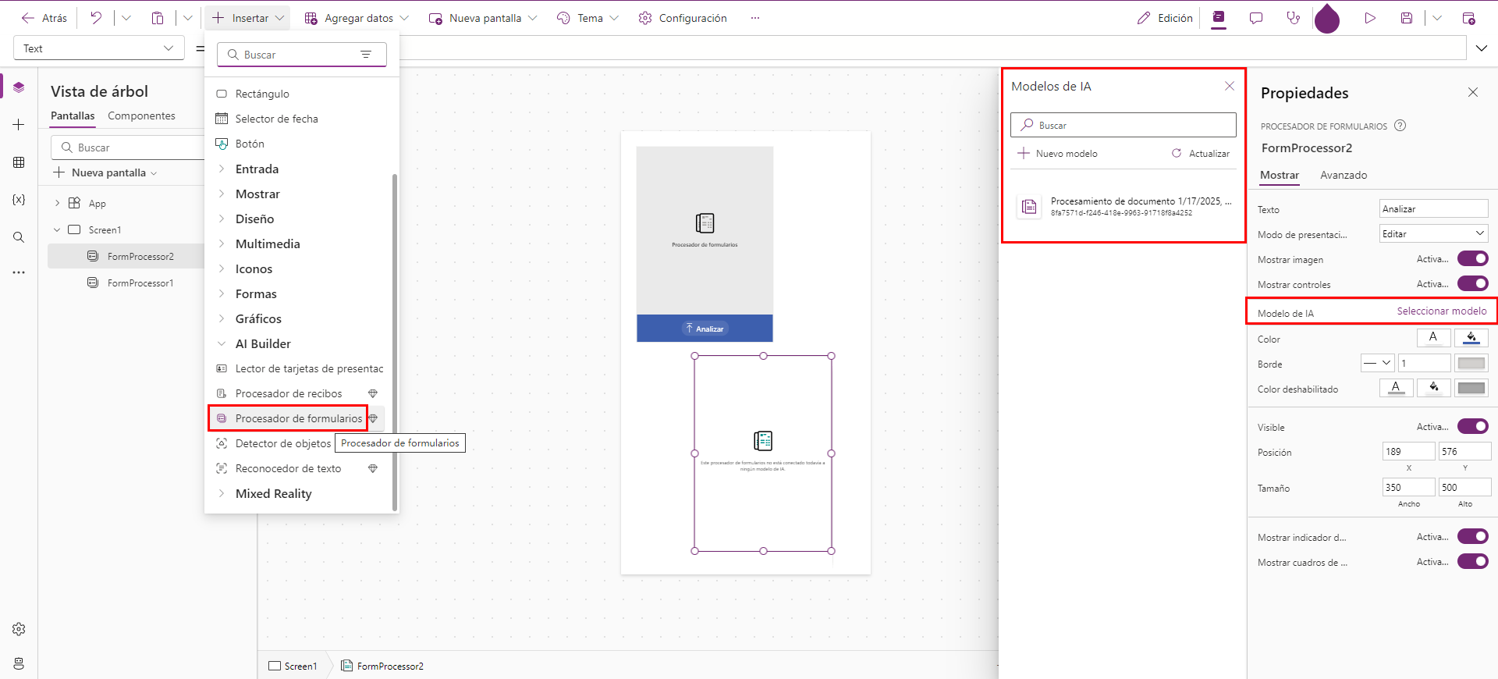Expand the App node in the tree view
1498x679 pixels.
pos(57,203)
